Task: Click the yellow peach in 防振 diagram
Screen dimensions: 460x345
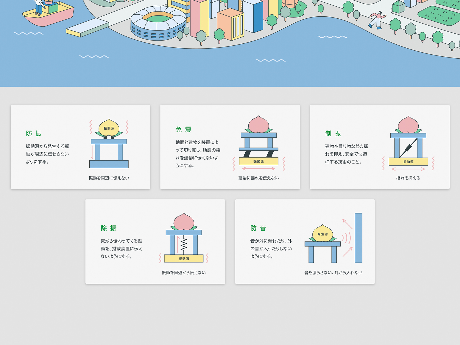Action: 109,128
